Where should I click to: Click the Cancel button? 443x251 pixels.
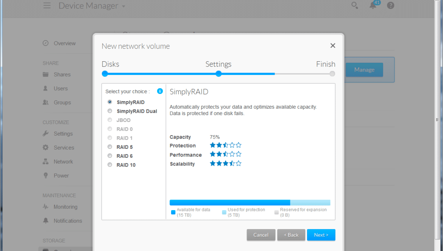(261, 235)
